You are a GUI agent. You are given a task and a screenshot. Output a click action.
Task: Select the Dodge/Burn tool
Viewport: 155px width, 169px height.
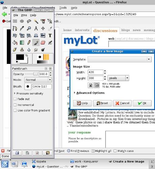click(43, 49)
